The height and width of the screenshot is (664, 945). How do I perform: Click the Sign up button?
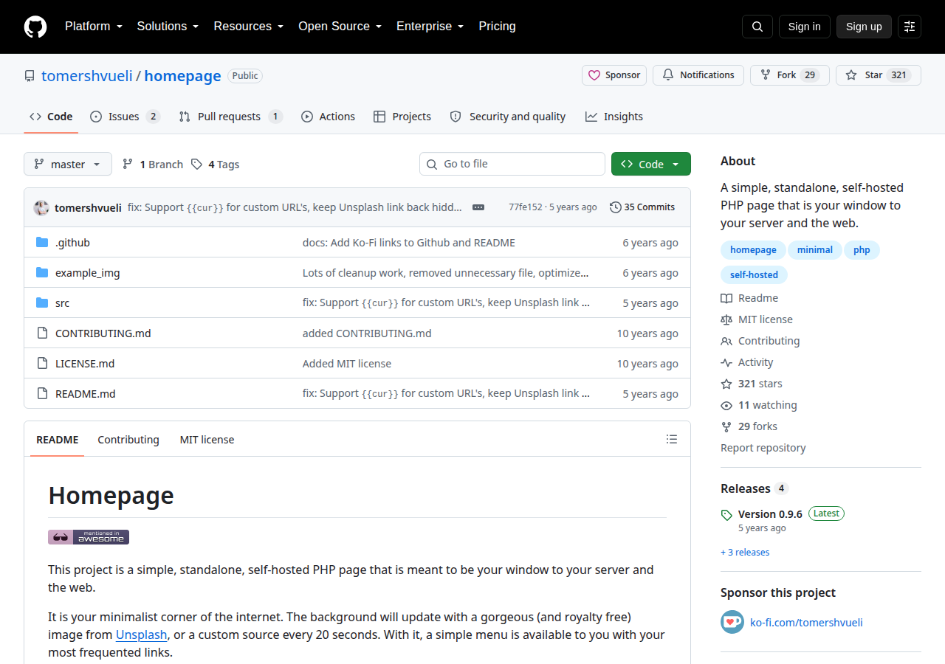pos(864,27)
